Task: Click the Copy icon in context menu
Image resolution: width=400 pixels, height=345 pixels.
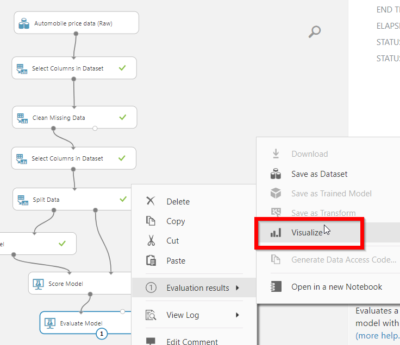Action: [151, 220]
